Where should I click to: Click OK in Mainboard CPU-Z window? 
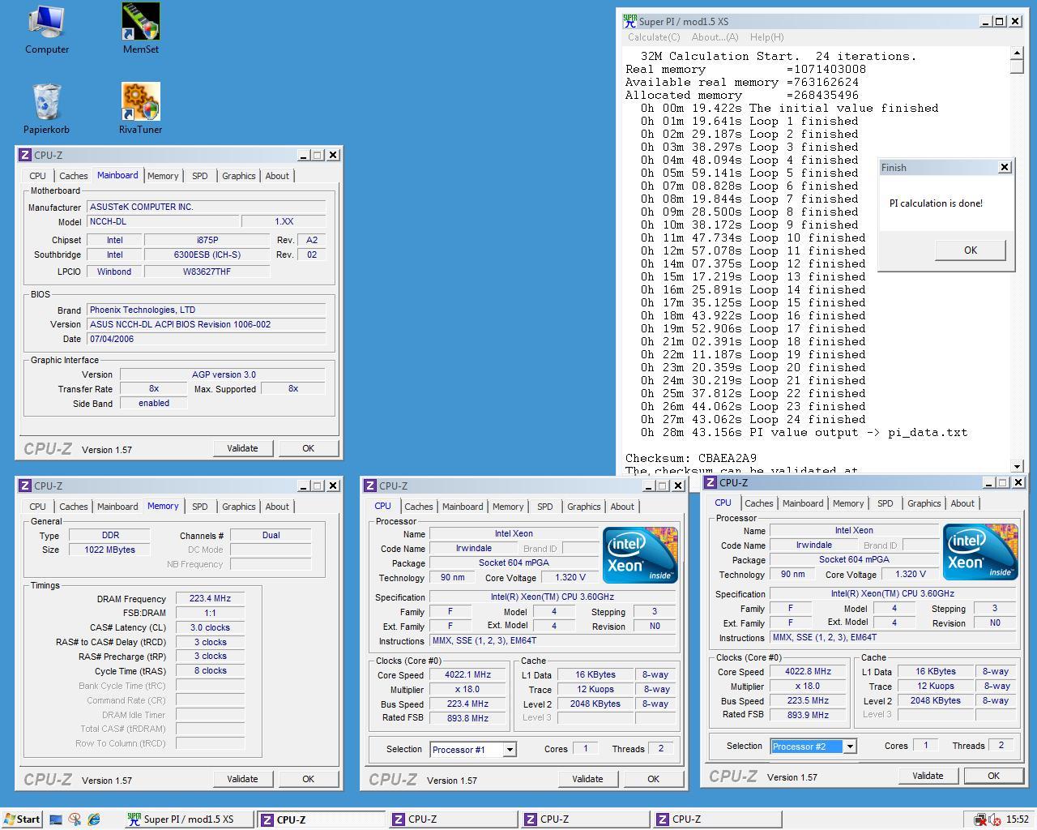pyautogui.click(x=308, y=448)
